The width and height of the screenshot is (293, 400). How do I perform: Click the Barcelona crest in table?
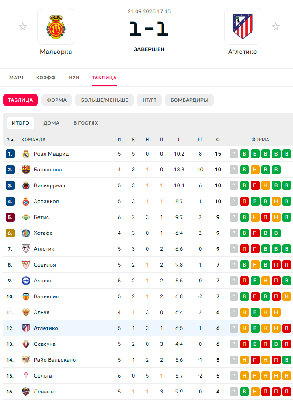pyautogui.click(x=26, y=170)
